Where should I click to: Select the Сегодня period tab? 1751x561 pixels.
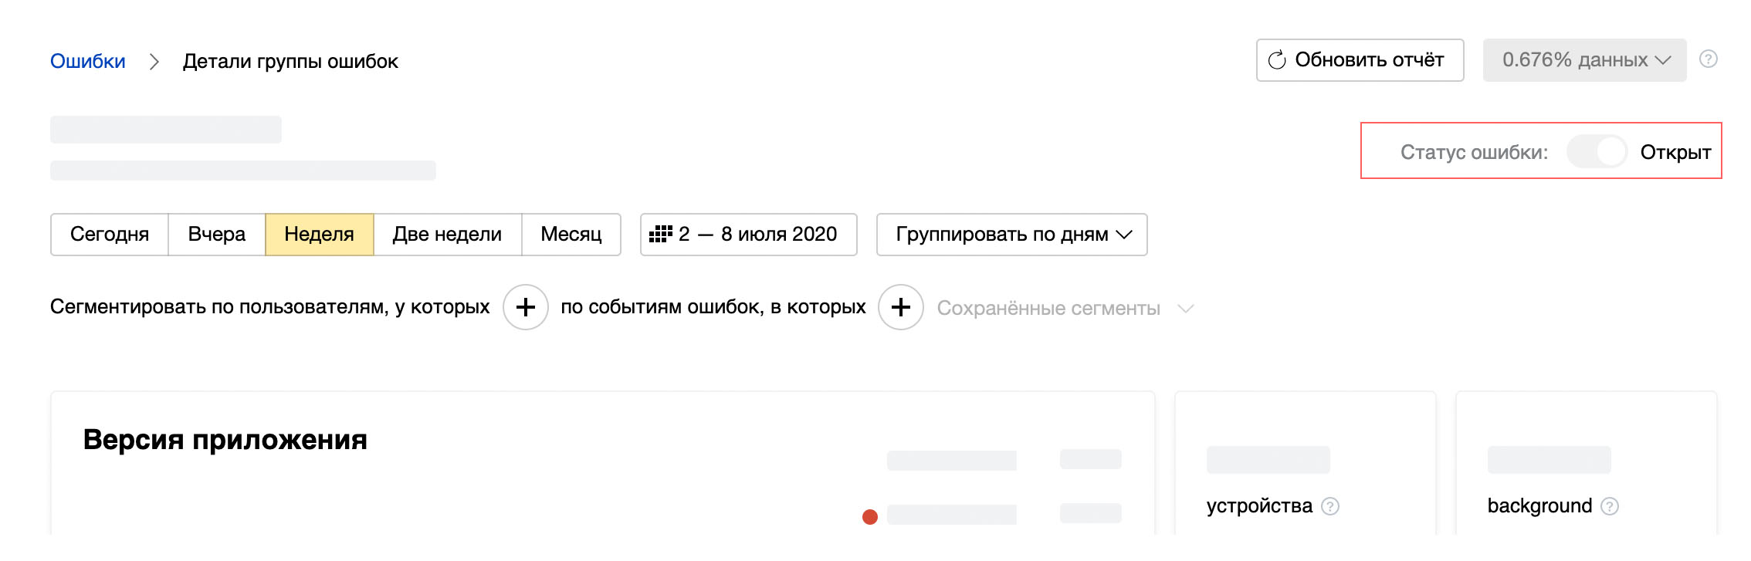click(x=110, y=235)
